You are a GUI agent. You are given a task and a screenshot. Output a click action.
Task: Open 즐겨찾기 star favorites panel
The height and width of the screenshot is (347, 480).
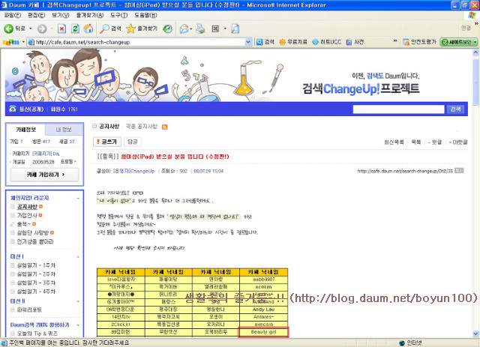coord(142,28)
